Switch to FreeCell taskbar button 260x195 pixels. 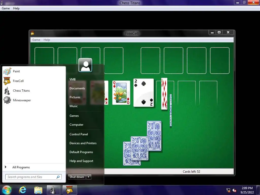(x=70, y=190)
